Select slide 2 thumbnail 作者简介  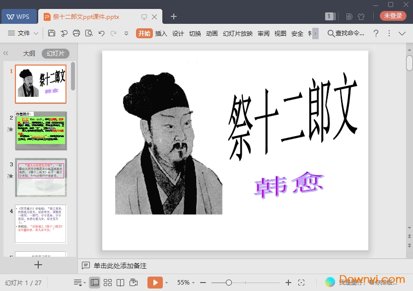coord(41,131)
